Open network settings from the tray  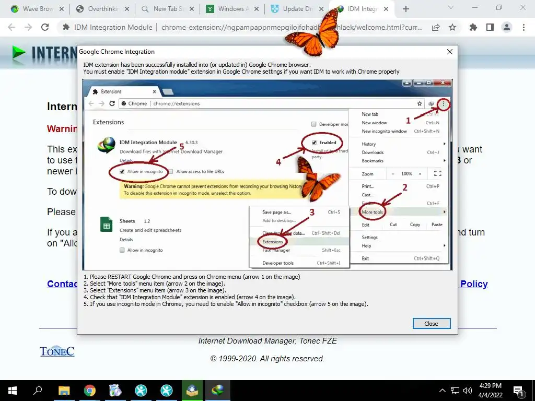point(455,391)
